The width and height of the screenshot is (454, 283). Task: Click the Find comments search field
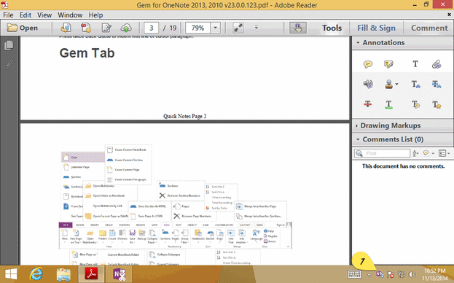coord(382,153)
